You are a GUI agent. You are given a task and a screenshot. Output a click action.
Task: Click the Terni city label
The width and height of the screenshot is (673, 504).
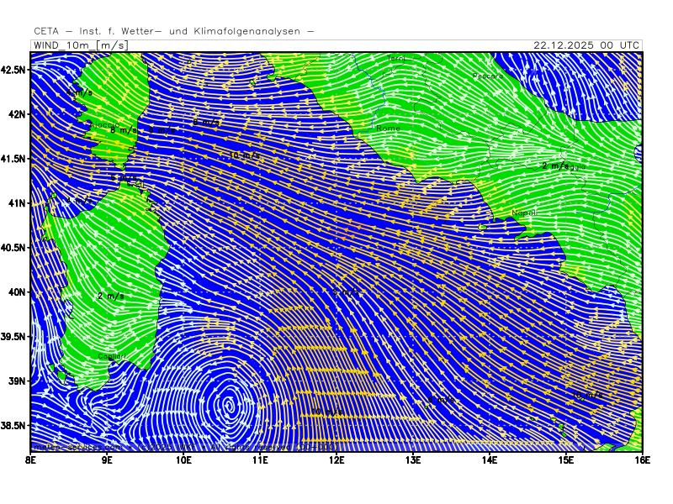(396, 58)
